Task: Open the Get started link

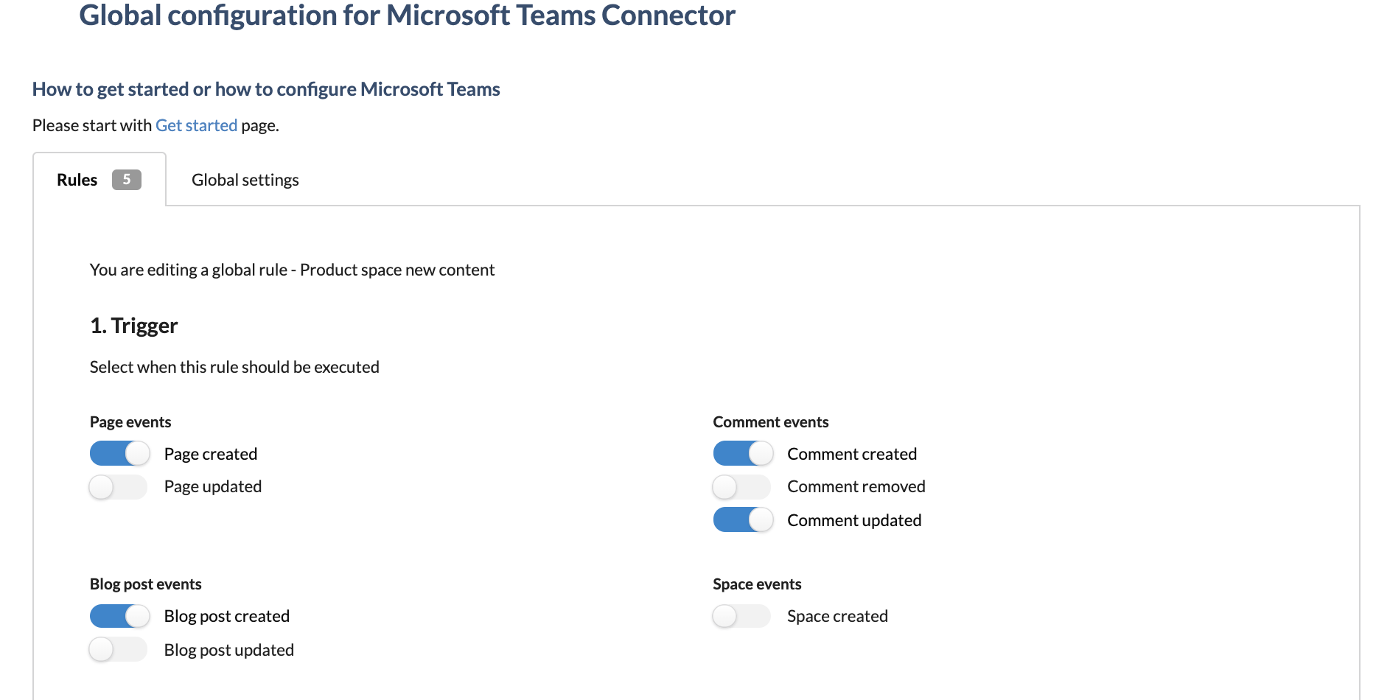Action: tap(196, 125)
